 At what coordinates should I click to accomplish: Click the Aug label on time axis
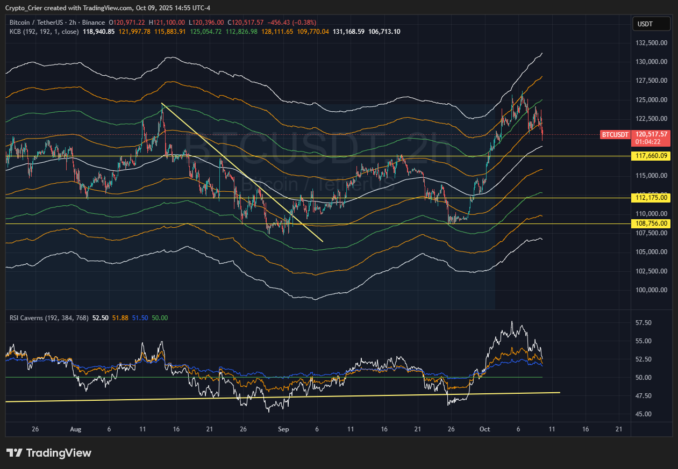click(x=75, y=430)
